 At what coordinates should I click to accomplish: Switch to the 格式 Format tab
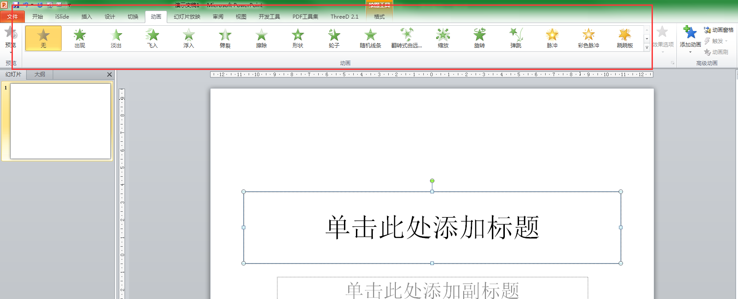379,17
